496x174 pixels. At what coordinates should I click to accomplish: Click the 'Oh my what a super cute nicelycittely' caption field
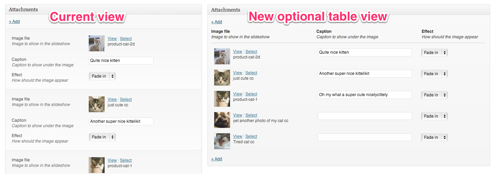pyautogui.click(x=365, y=95)
